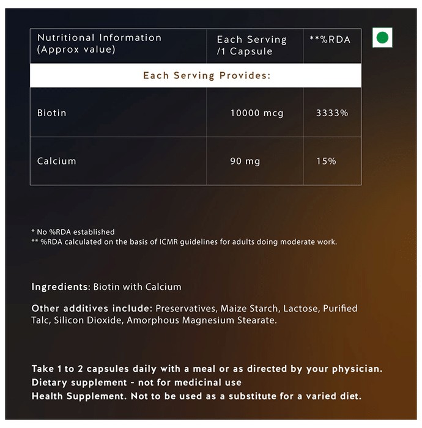This screenshot has height=428, width=422.
Task: Click the No %RDA established footnote
Action: [x=73, y=232]
